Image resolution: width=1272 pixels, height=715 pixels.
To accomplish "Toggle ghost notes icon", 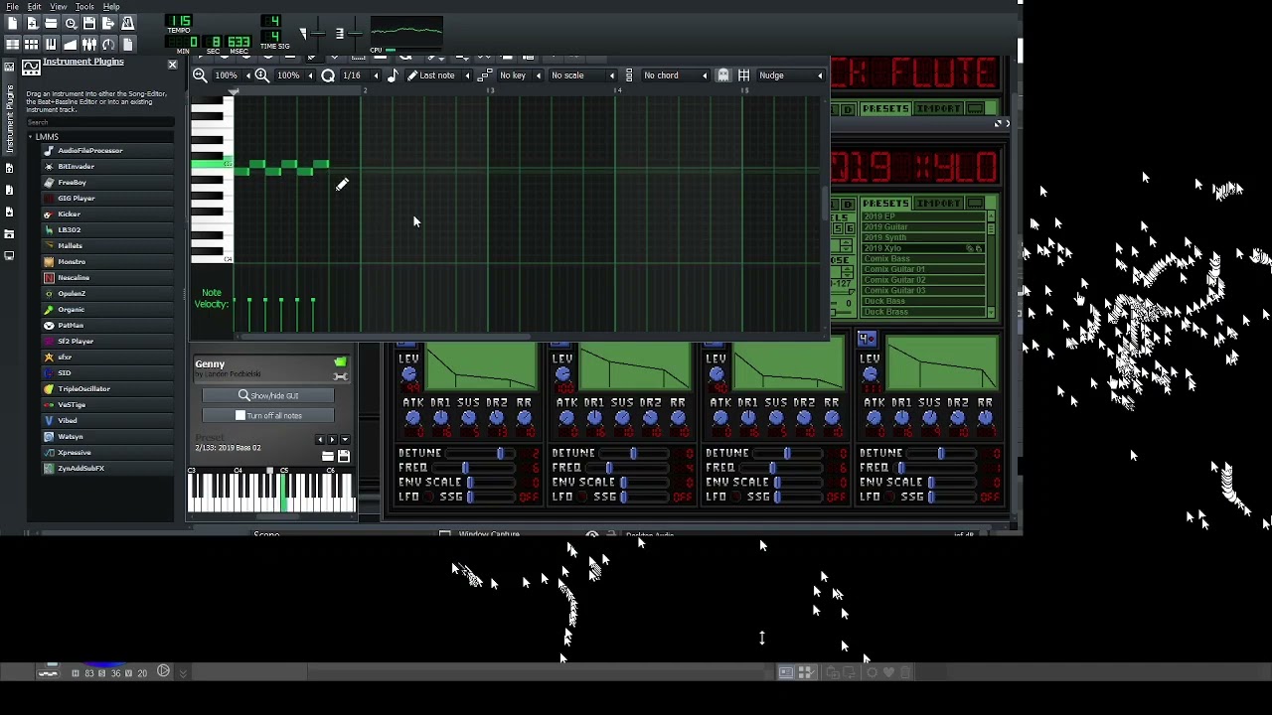I will [x=722, y=75].
